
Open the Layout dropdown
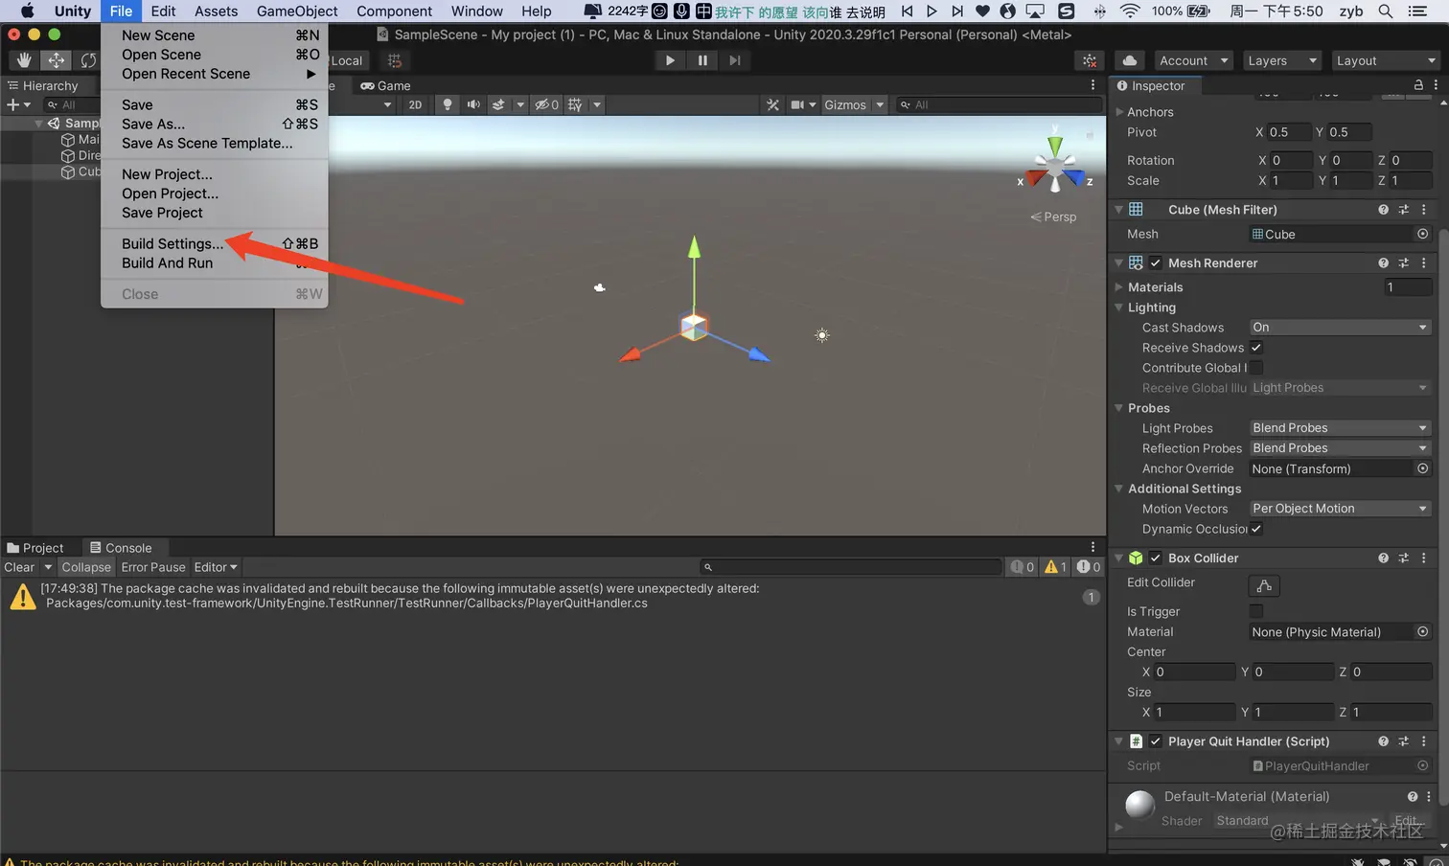(x=1386, y=60)
